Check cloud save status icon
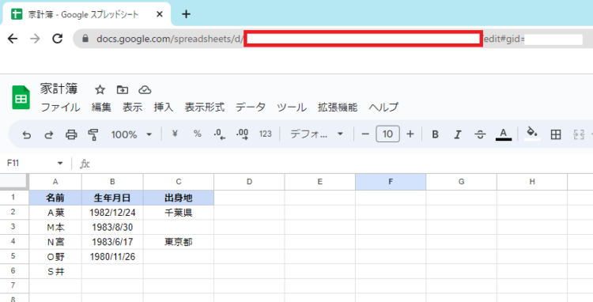 pyautogui.click(x=145, y=90)
